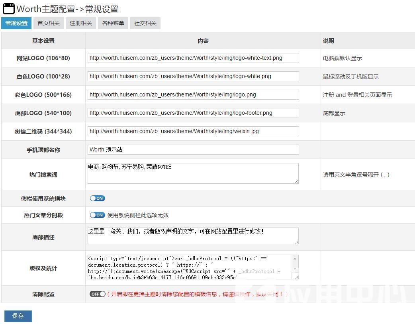Click inside the 热门搜索词 textarea

[x=193, y=173]
